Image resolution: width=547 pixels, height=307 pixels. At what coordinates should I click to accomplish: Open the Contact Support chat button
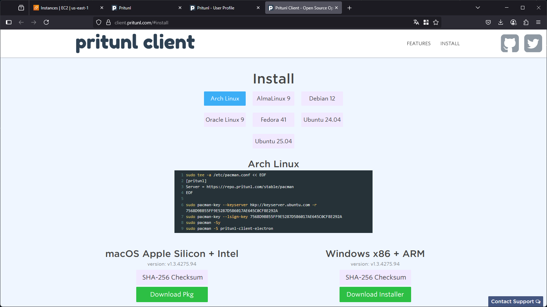pyautogui.click(x=516, y=301)
